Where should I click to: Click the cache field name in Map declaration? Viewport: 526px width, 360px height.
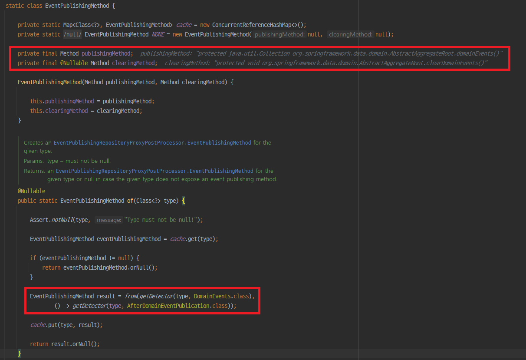(184, 25)
